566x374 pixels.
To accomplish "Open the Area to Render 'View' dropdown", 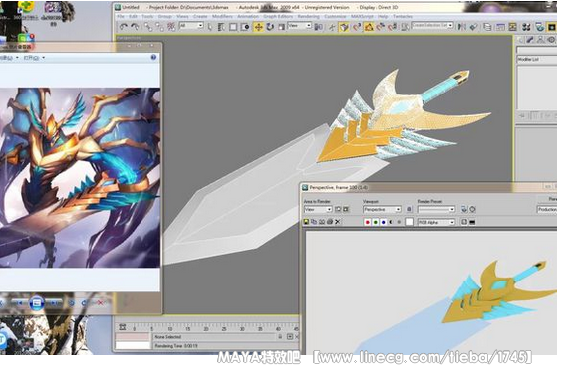I will pos(318,209).
